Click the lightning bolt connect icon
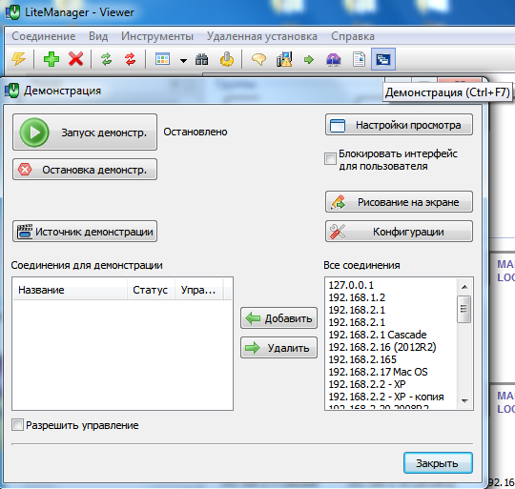Viewport: 515px width, 489px height. pos(18,59)
